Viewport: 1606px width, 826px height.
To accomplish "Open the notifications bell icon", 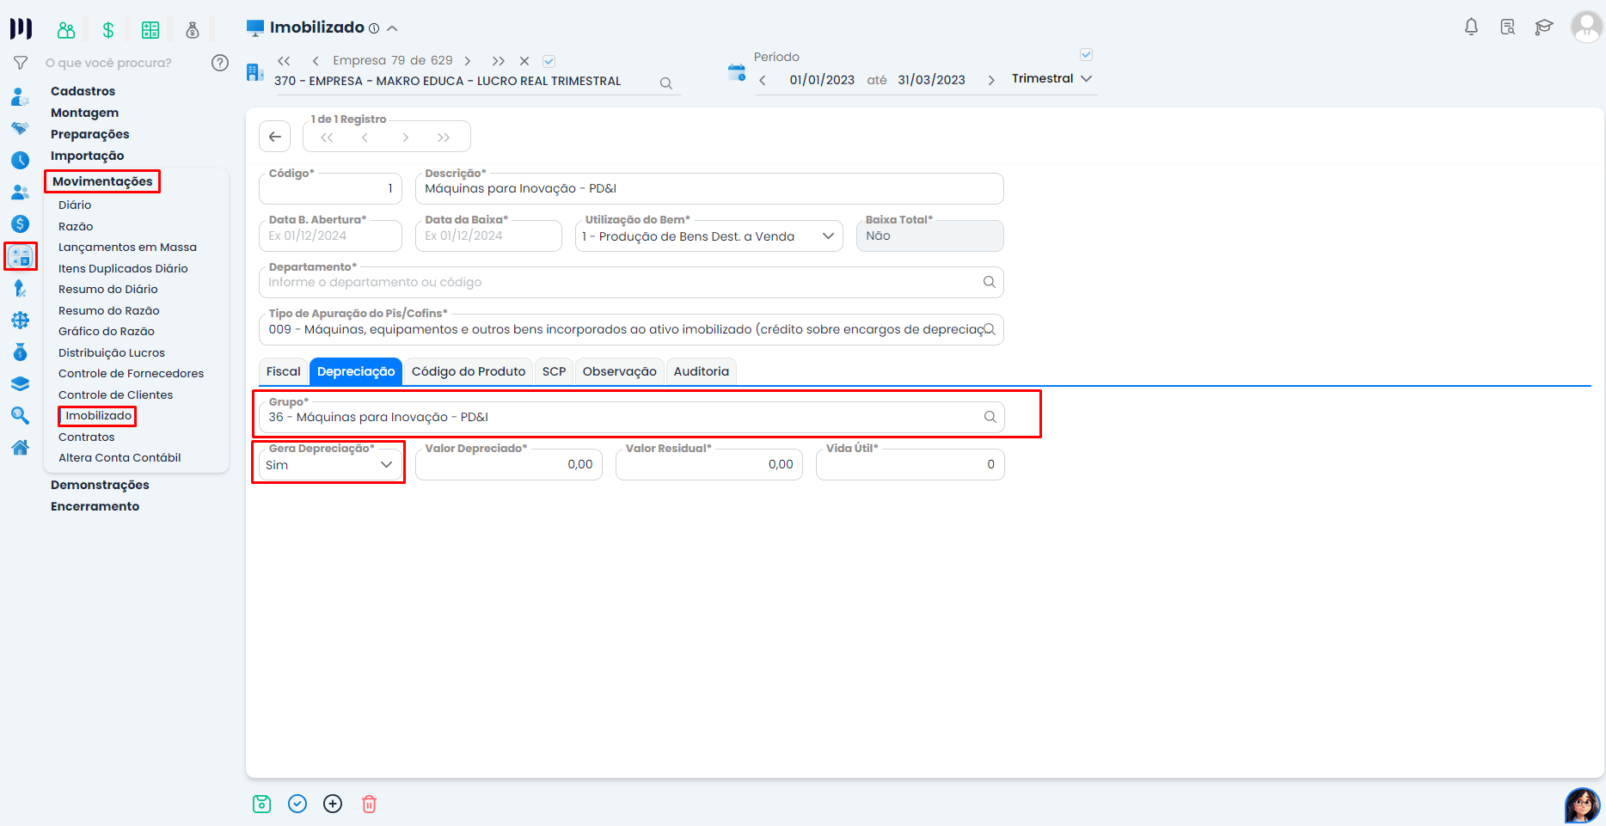I will tap(1471, 28).
